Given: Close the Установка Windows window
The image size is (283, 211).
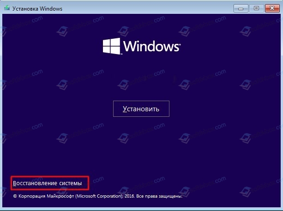Looking at the screenshot, I should [272, 8].
